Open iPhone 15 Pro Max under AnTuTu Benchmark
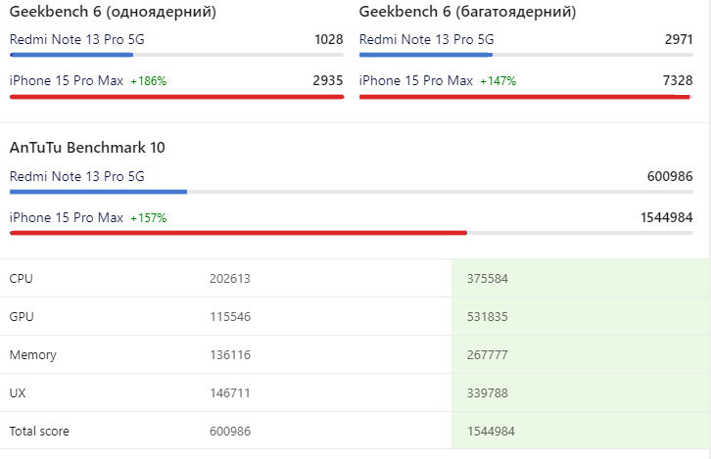This screenshot has height=459, width=711. pos(67,217)
